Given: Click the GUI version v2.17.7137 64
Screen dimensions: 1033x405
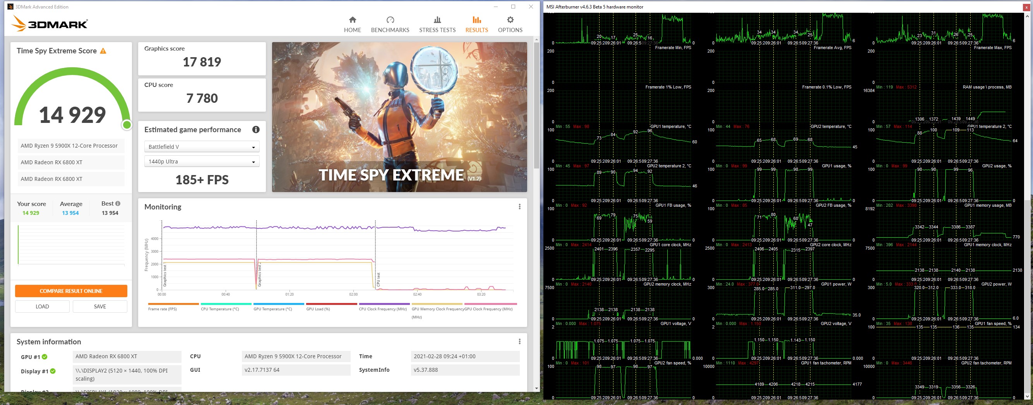Looking at the screenshot, I should (x=296, y=370).
